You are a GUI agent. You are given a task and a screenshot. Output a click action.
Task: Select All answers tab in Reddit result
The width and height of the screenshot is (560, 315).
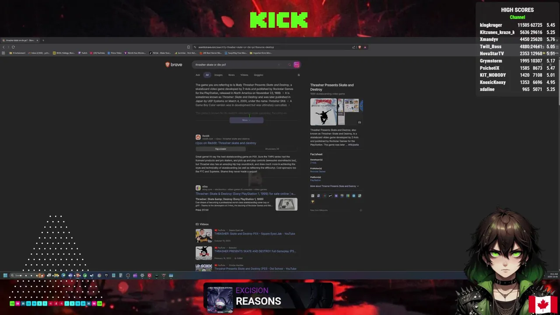pos(272,149)
